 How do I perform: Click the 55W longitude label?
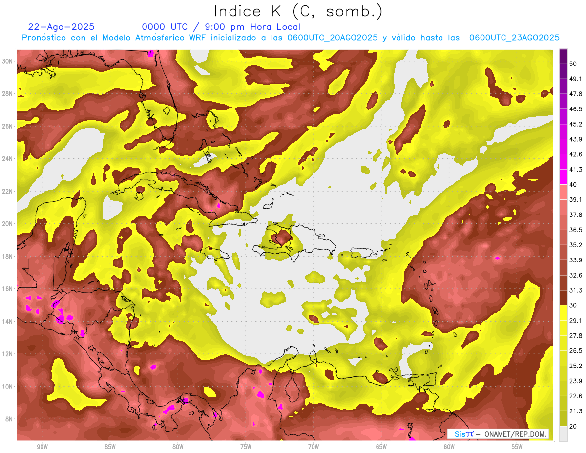[x=517, y=447]
